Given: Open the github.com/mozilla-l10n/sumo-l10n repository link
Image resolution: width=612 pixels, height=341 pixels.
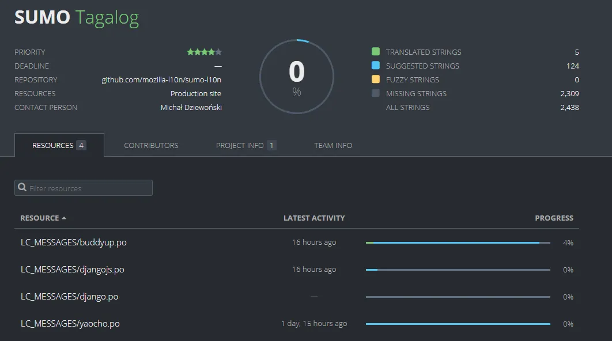Looking at the screenshot, I should pos(161,79).
